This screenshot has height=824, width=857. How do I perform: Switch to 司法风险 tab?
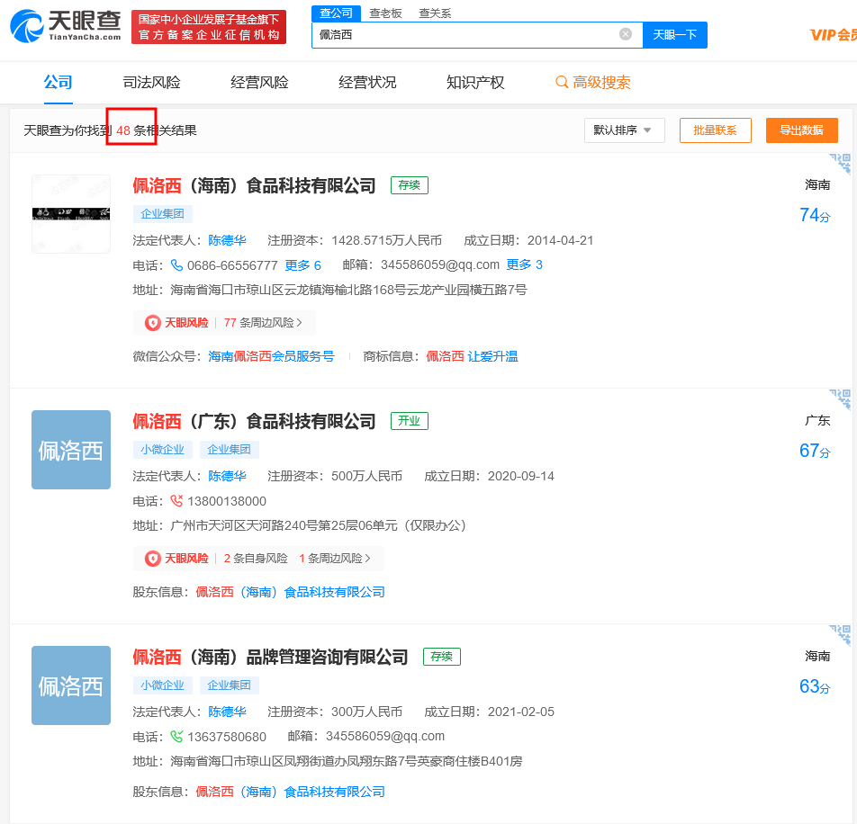[151, 83]
